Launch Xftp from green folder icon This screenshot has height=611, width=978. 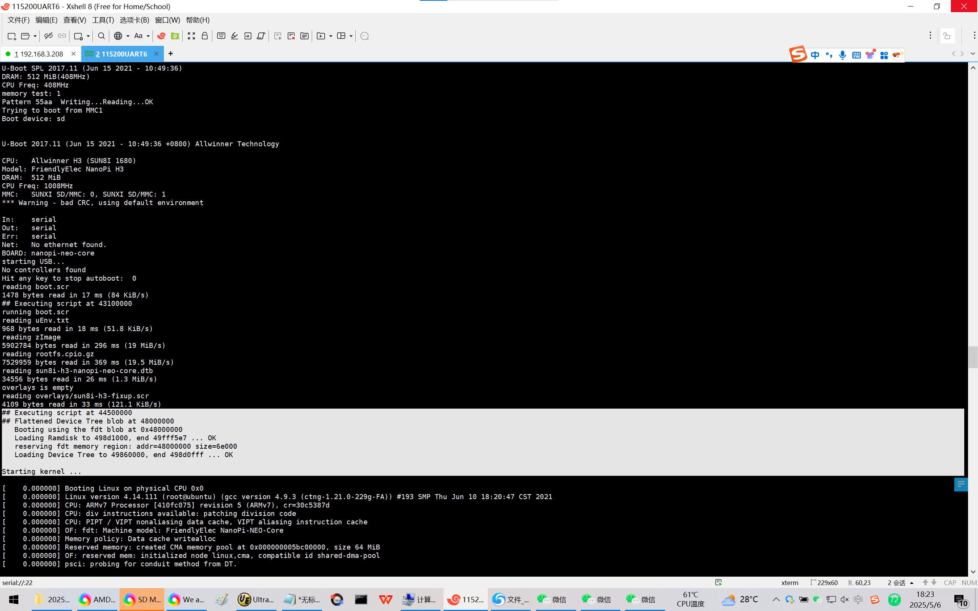click(x=175, y=36)
